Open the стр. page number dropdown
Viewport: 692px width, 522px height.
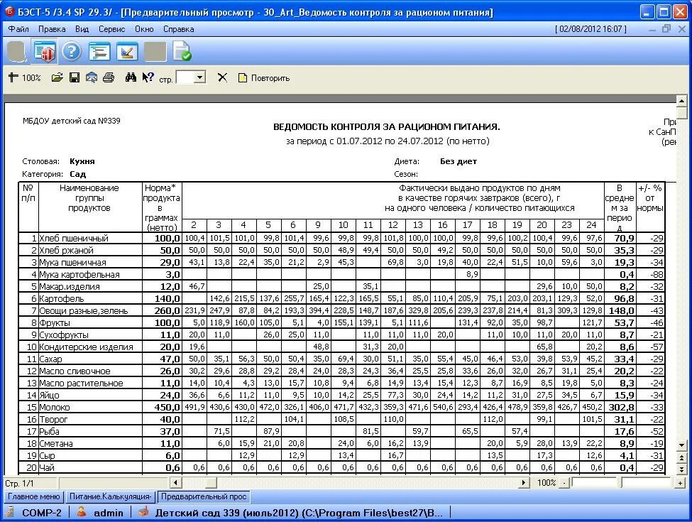[x=199, y=77]
